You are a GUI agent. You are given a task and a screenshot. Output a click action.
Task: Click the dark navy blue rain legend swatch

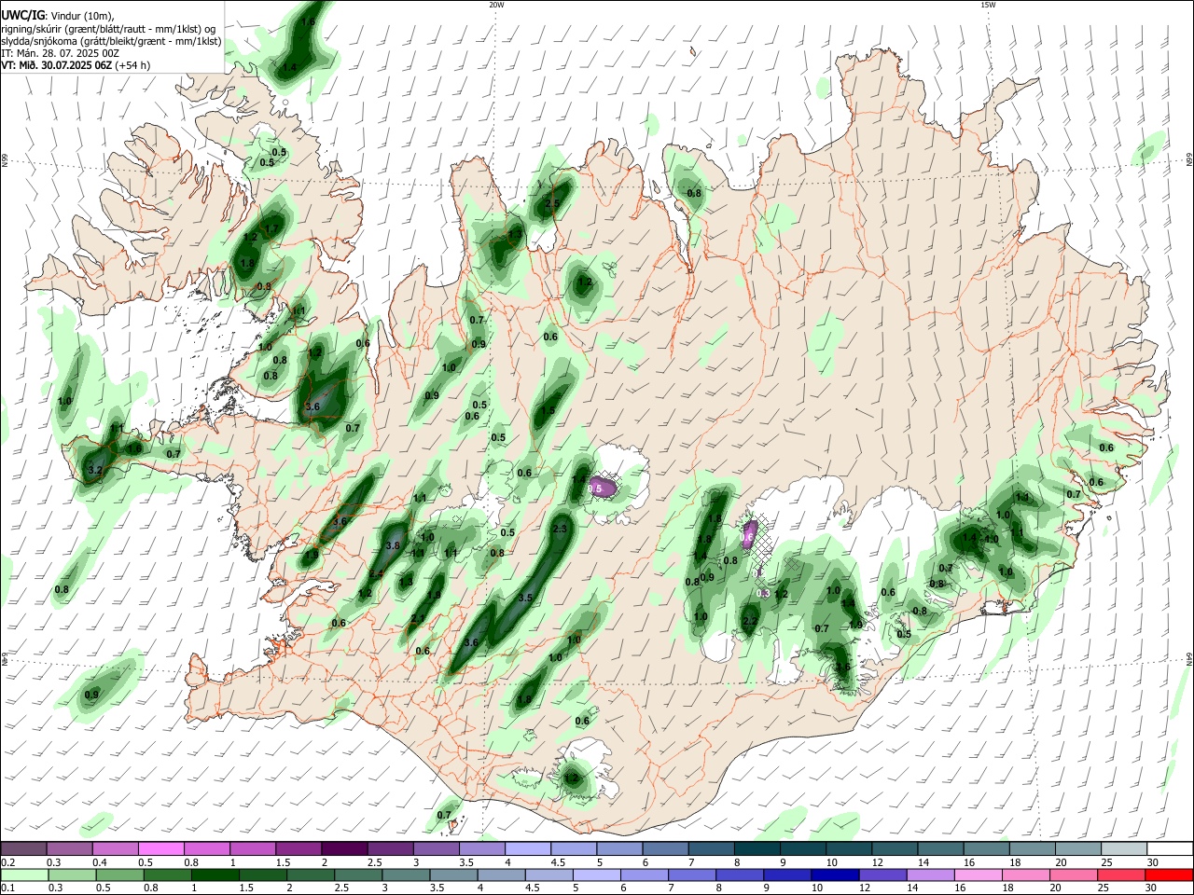(833, 875)
